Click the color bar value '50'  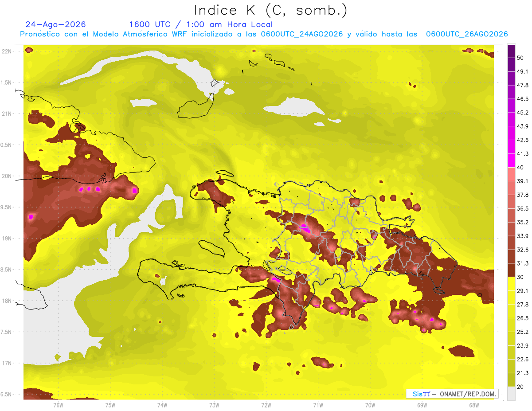[x=520, y=58]
